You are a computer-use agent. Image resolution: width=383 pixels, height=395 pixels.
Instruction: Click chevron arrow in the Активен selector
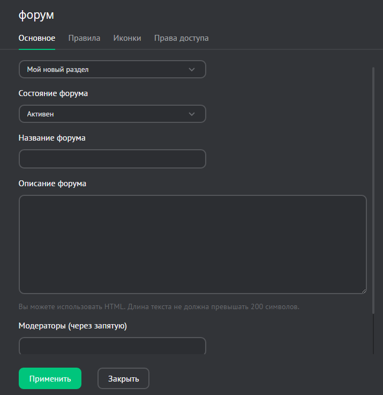tap(192, 114)
